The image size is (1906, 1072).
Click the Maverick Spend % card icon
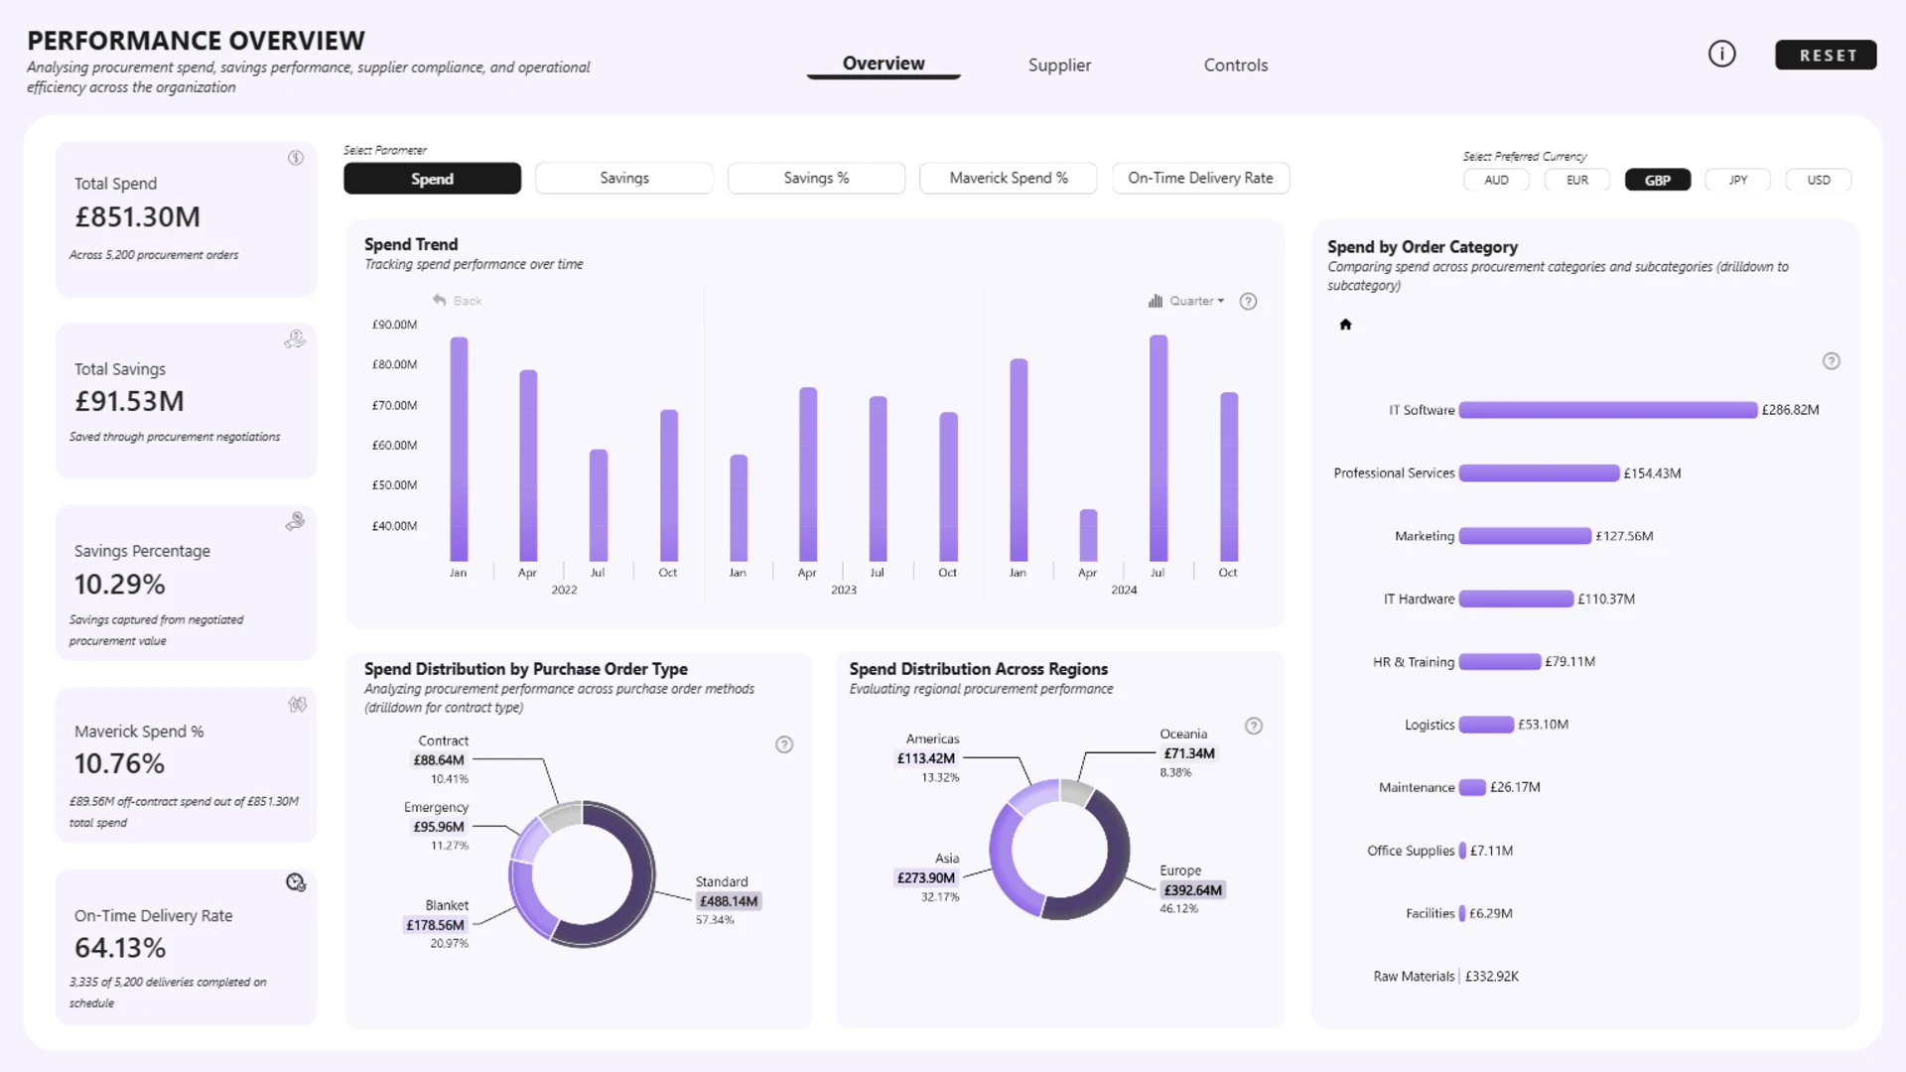[297, 704]
